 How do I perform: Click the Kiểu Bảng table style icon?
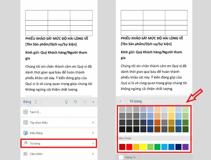point(26,133)
